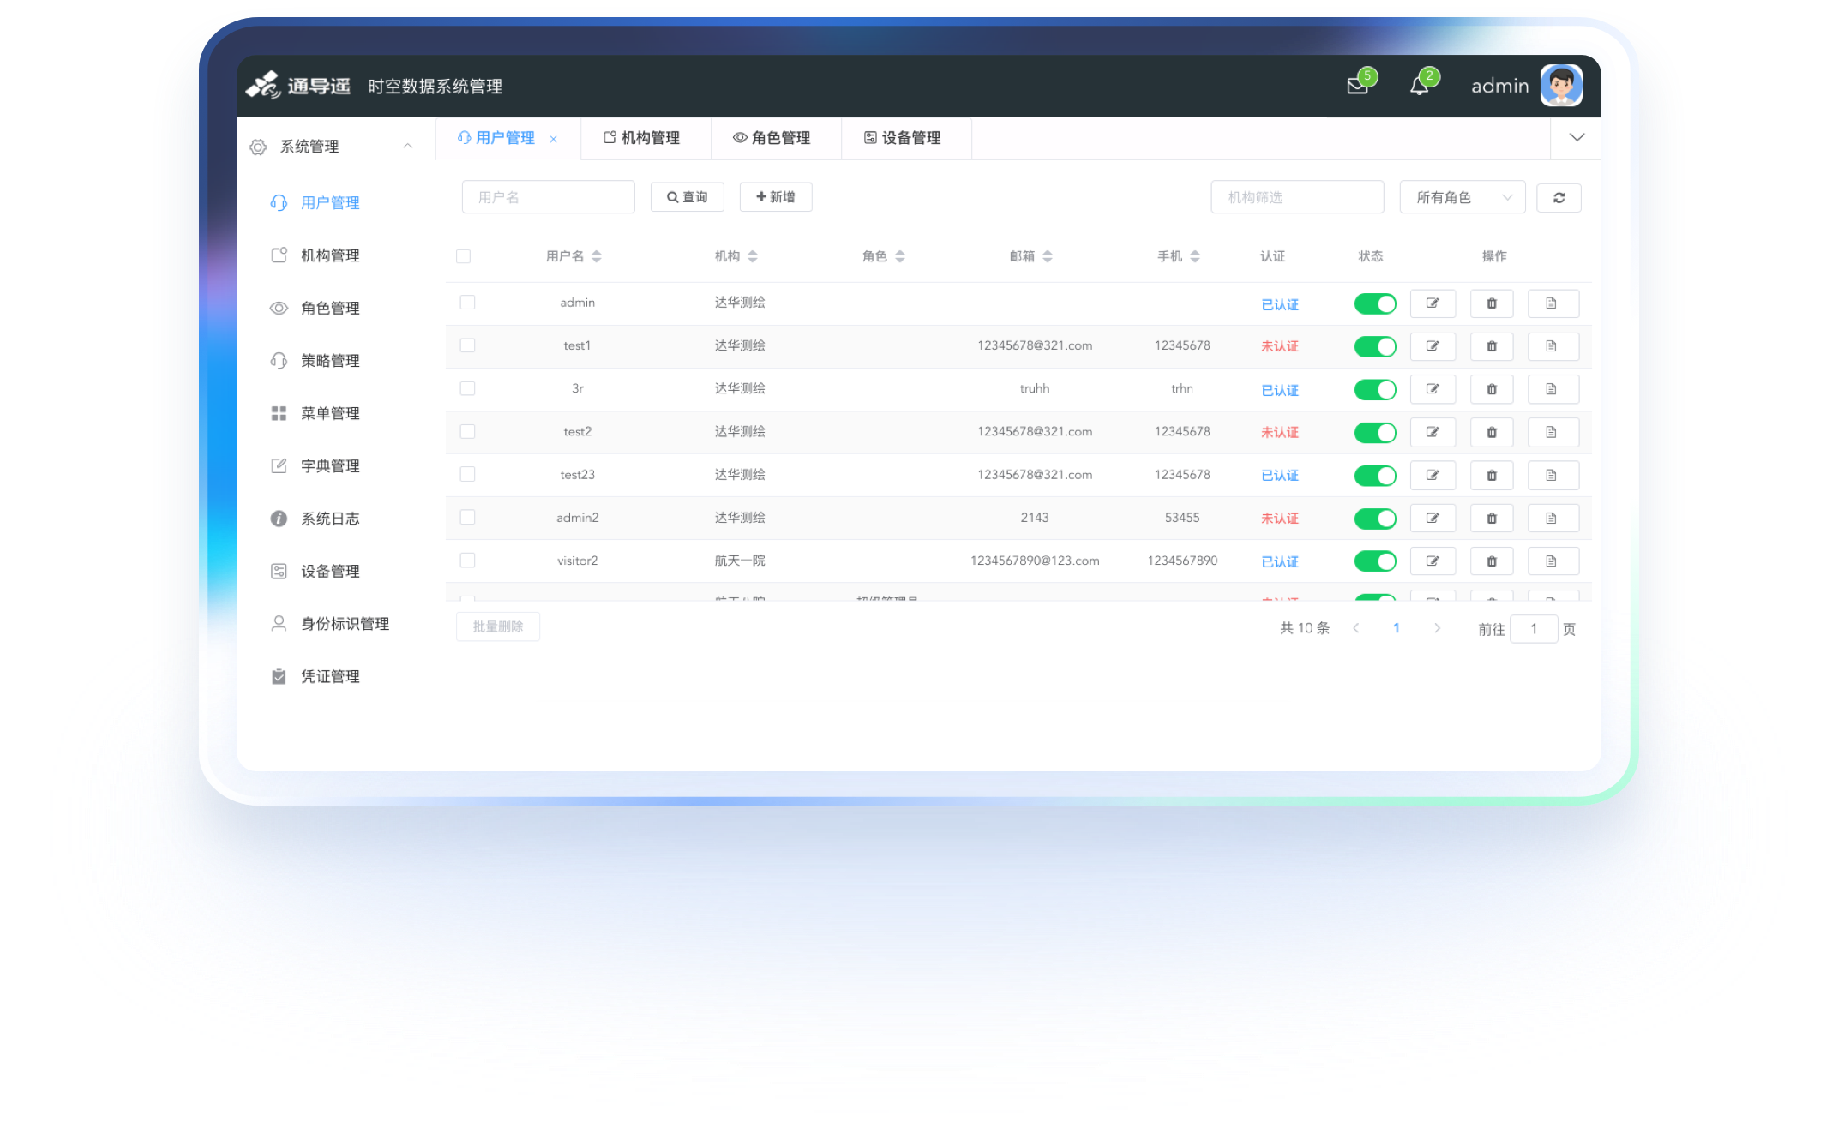
Task: Collapse the 系统管理 sidebar section
Action: pyautogui.click(x=408, y=147)
